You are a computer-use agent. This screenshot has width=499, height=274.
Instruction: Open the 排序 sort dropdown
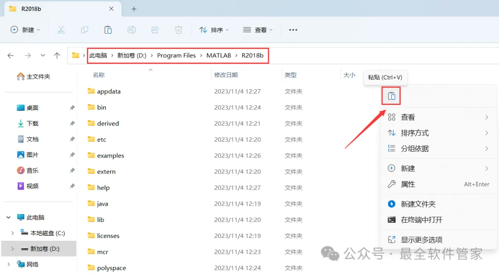coord(214,30)
